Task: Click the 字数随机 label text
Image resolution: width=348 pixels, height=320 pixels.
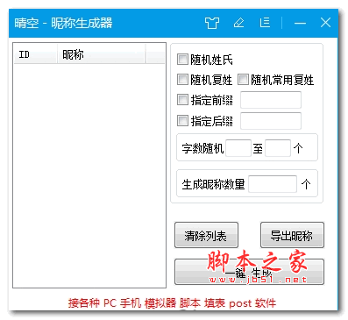Action: pyautogui.click(x=202, y=148)
